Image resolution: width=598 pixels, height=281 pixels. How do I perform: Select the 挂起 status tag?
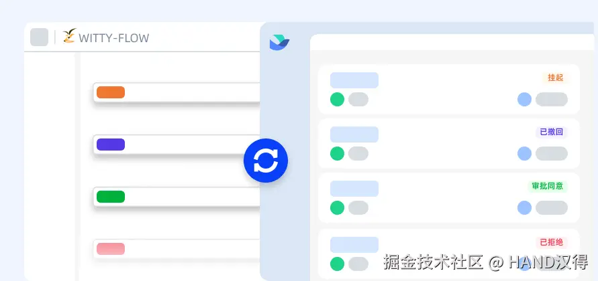point(555,78)
